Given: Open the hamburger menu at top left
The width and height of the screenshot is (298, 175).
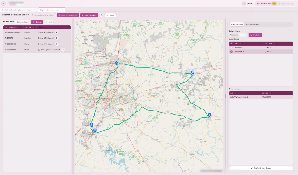Looking at the screenshot, I should pyautogui.click(x=3, y=3).
